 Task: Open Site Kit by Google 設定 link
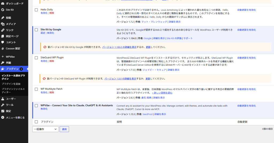pyautogui.click(x=43, y=33)
